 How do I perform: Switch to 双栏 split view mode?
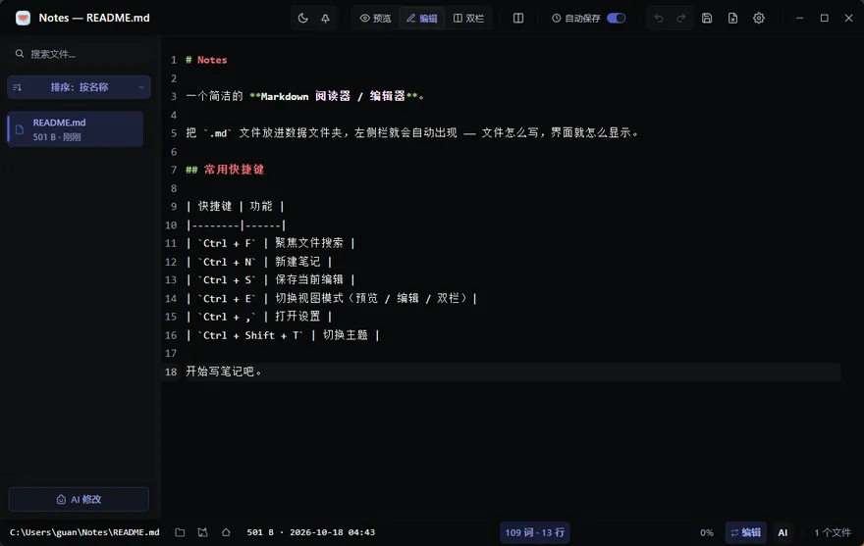click(x=468, y=19)
